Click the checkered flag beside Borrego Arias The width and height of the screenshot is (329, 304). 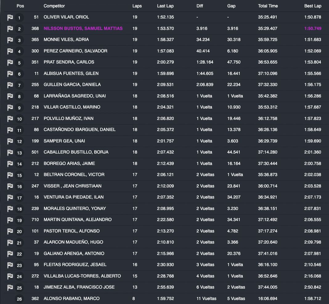[10, 164]
